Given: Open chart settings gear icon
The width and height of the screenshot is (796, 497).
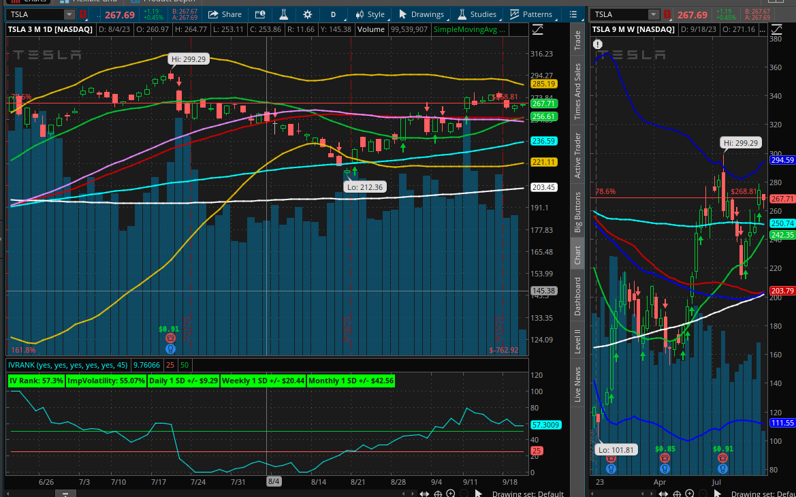Looking at the screenshot, I should pyautogui.click(x=308, y=14).
